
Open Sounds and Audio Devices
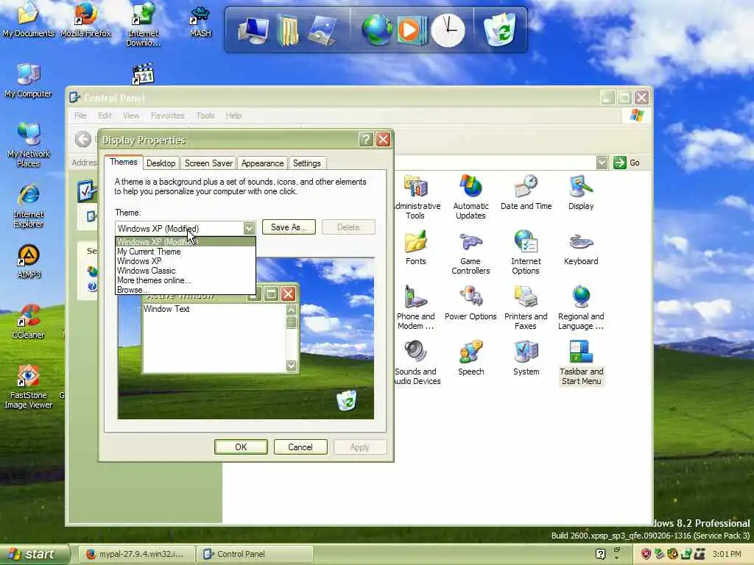pos(417,363)
